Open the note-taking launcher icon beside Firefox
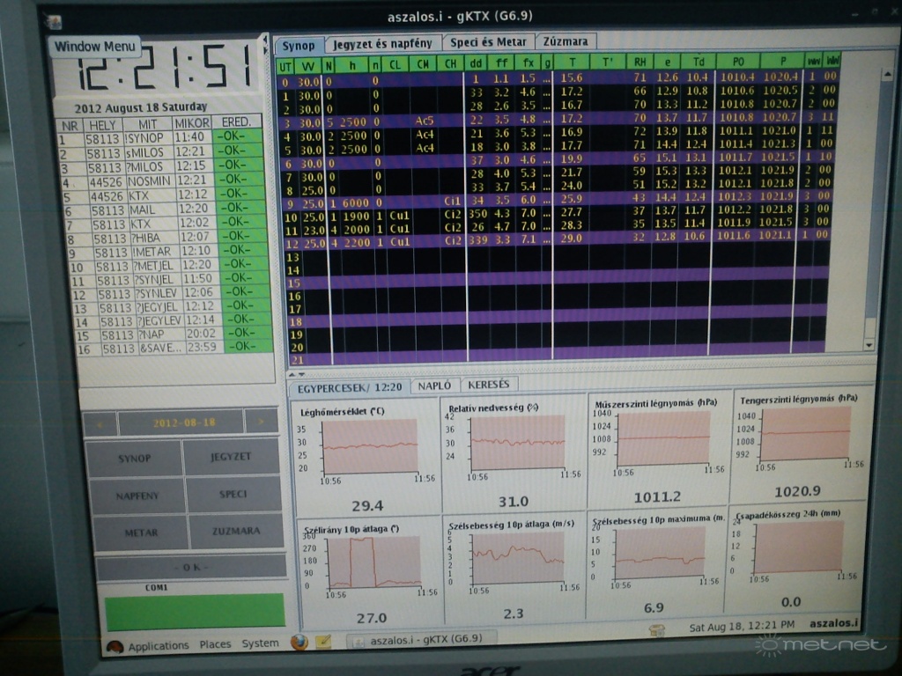Viewport: 902px width, 676px height. [323, 642]
